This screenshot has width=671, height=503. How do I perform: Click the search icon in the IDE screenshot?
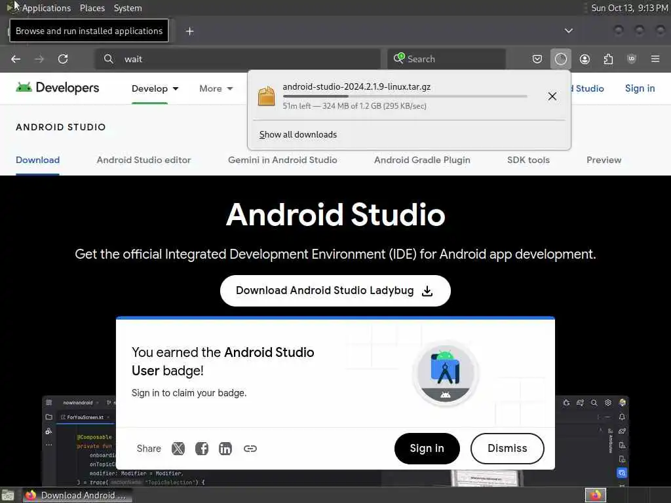(594, 403)
